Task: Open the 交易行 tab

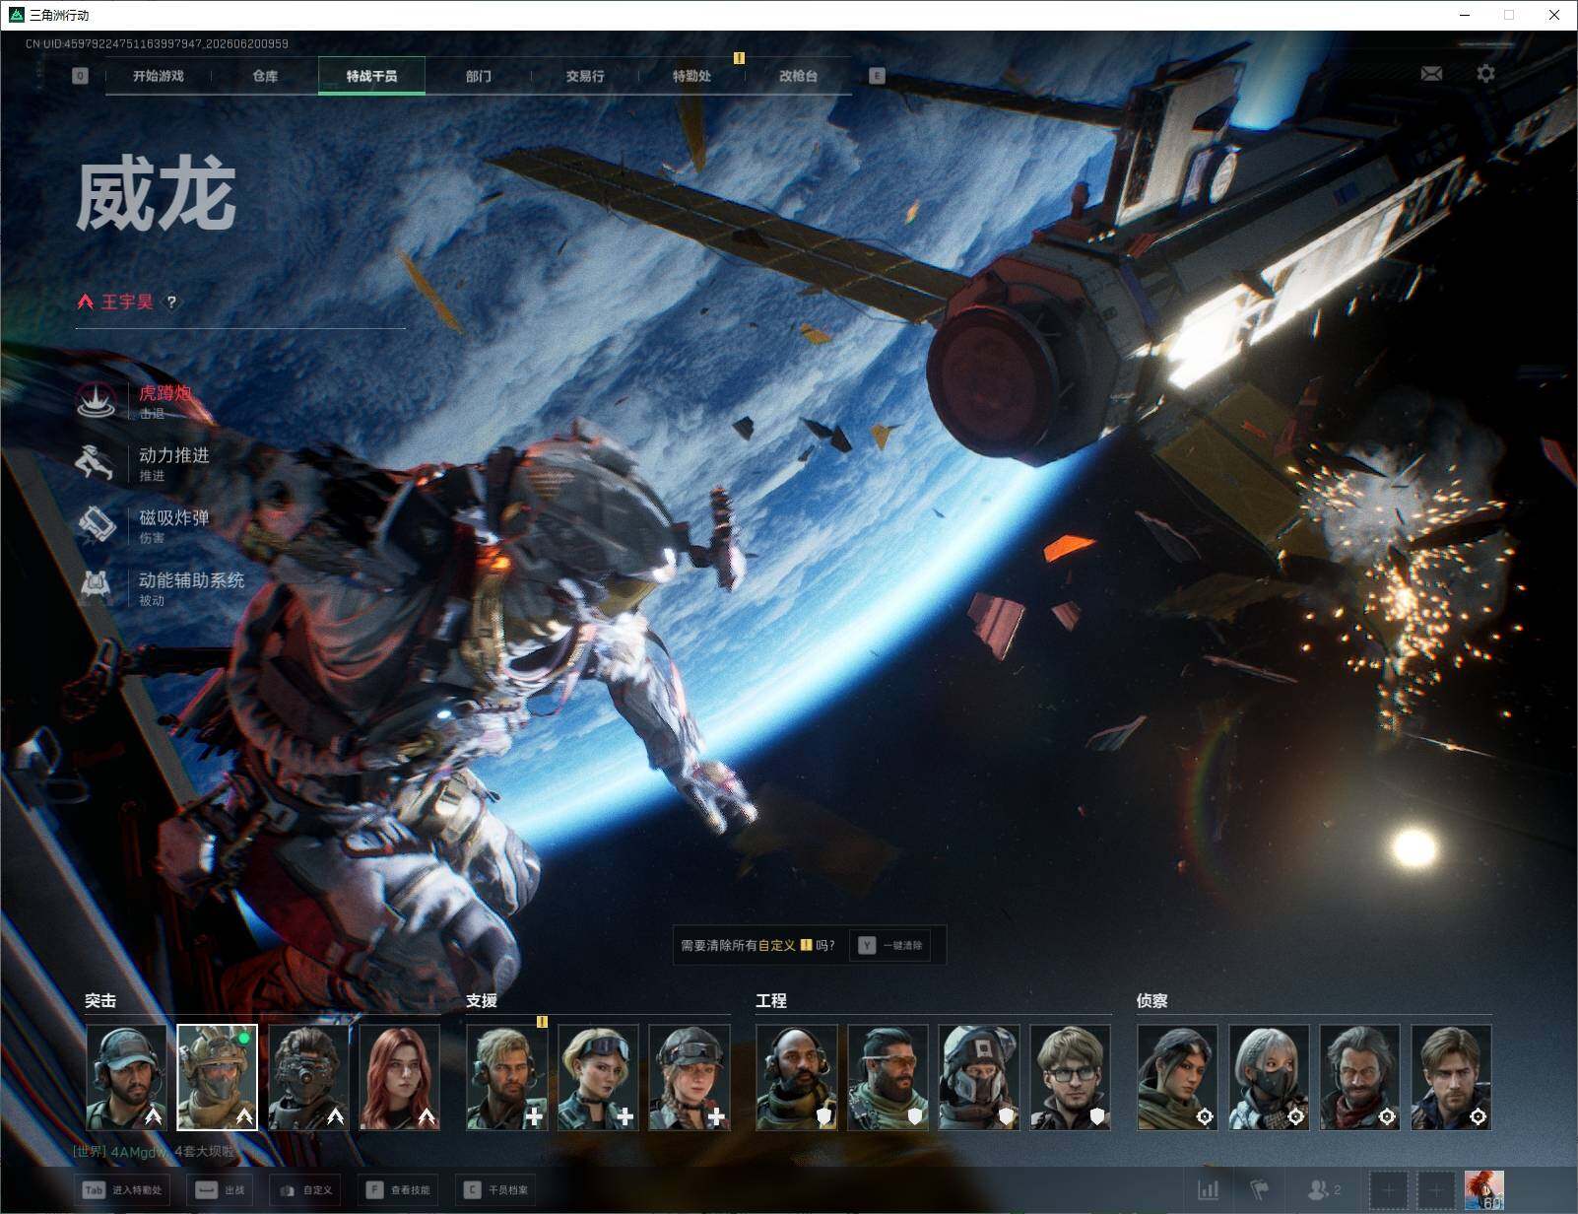Action: (585, 76)
